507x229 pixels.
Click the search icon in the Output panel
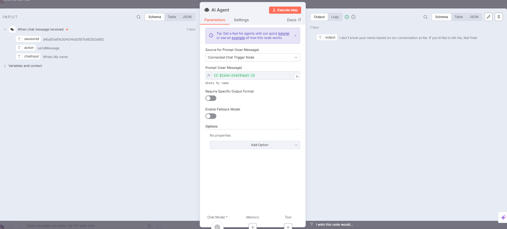[x=425, y=17]
